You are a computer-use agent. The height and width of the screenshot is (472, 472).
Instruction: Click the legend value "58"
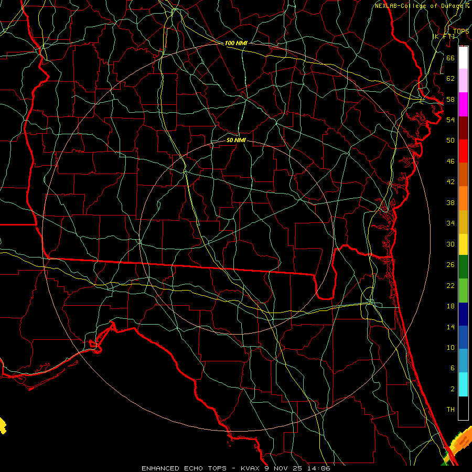pos(450,99)
